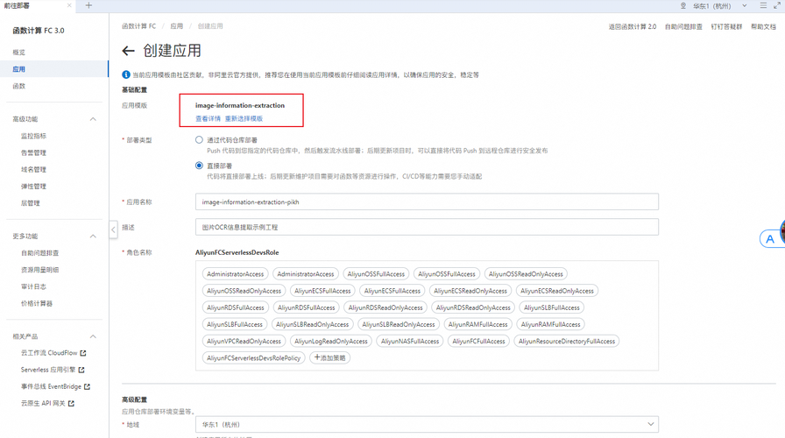The image size is (785, 438).
Task: Click the 应用名称 input field
Action: coord(427,202)
